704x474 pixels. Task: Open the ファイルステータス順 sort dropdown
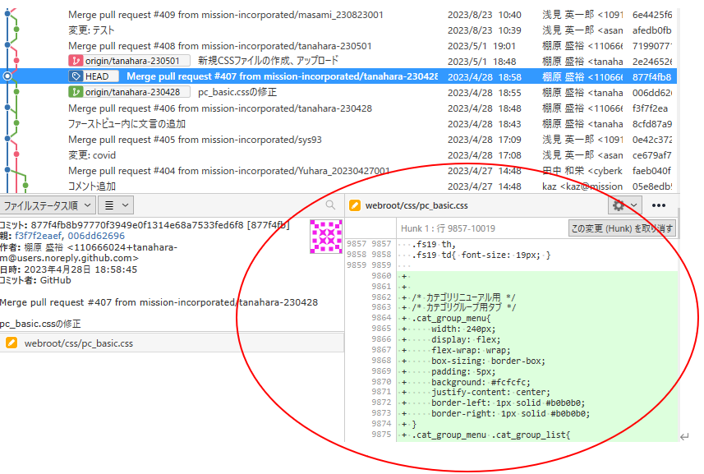(47, 205)
